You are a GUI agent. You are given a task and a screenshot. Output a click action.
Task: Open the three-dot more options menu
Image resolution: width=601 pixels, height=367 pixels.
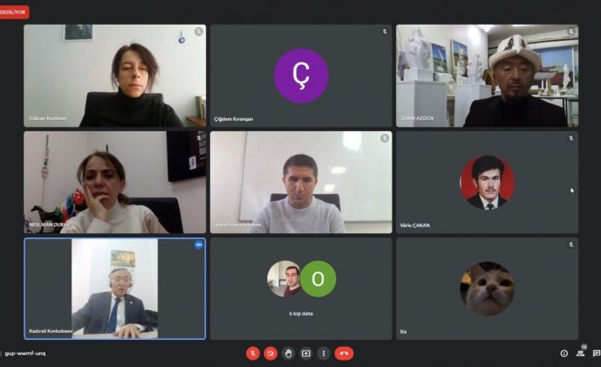pyautogui.click(x=323, y=353)
